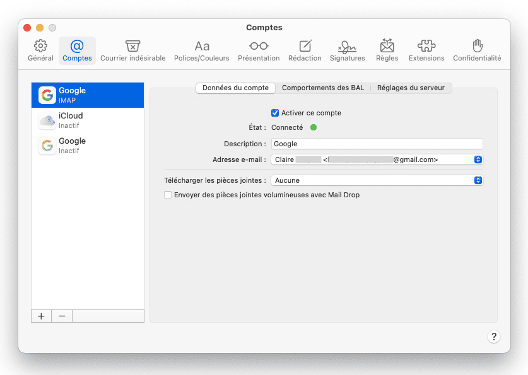The image size is (528, 375).
Task: Open Polices/Couleurs font settings
Action: (x=202, y=50)
